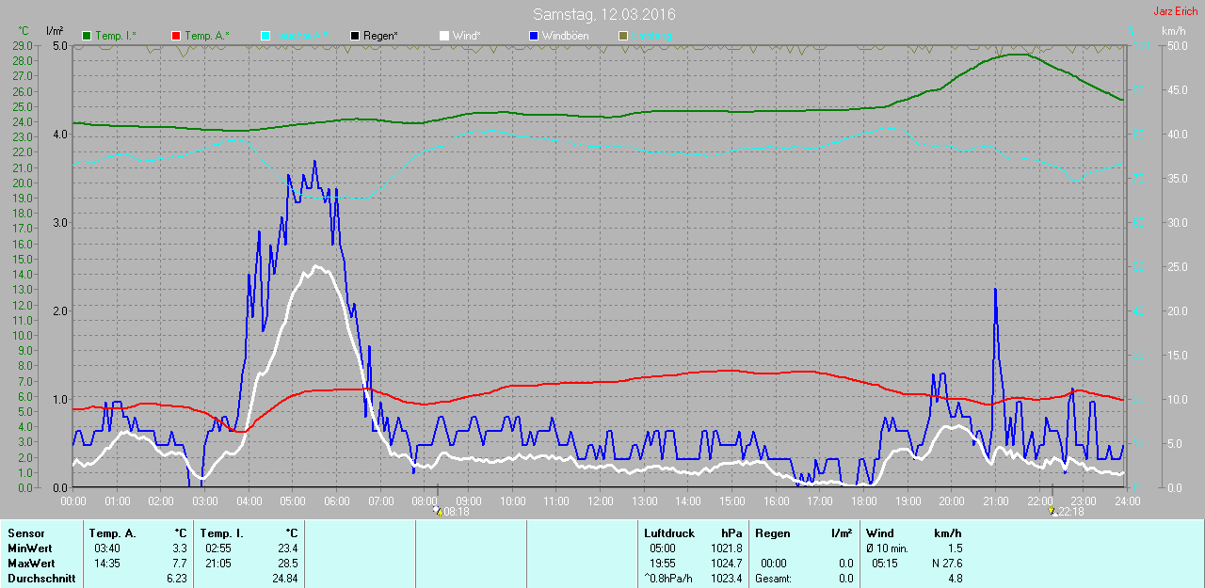The height and width of the screenshot is (588, 1205).
Task: Click the '19:55' max pressure time
Action: pyautogui.click(x=663, y=563)
